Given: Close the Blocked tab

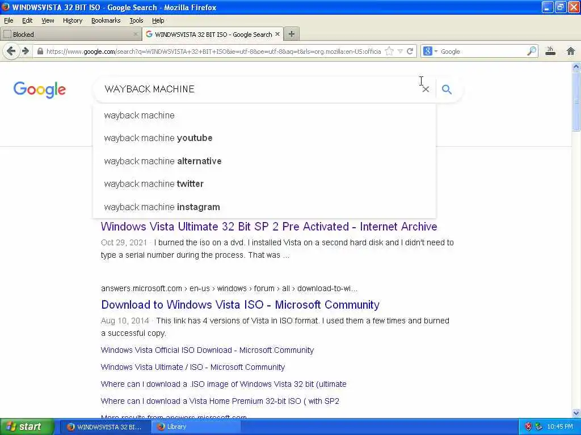Looking at the screenshot, I should click(136, 34).
